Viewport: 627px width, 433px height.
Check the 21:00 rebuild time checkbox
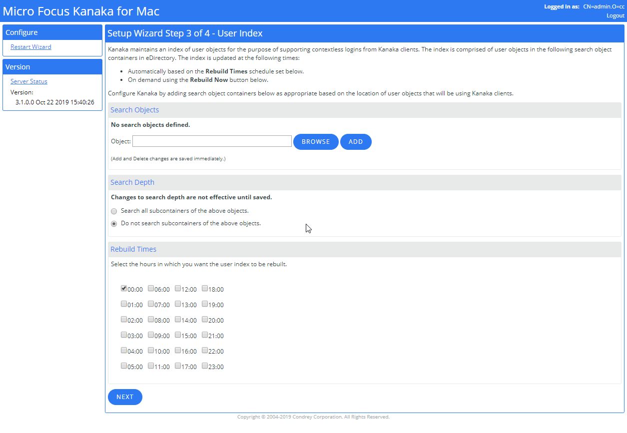coord(205,335)
